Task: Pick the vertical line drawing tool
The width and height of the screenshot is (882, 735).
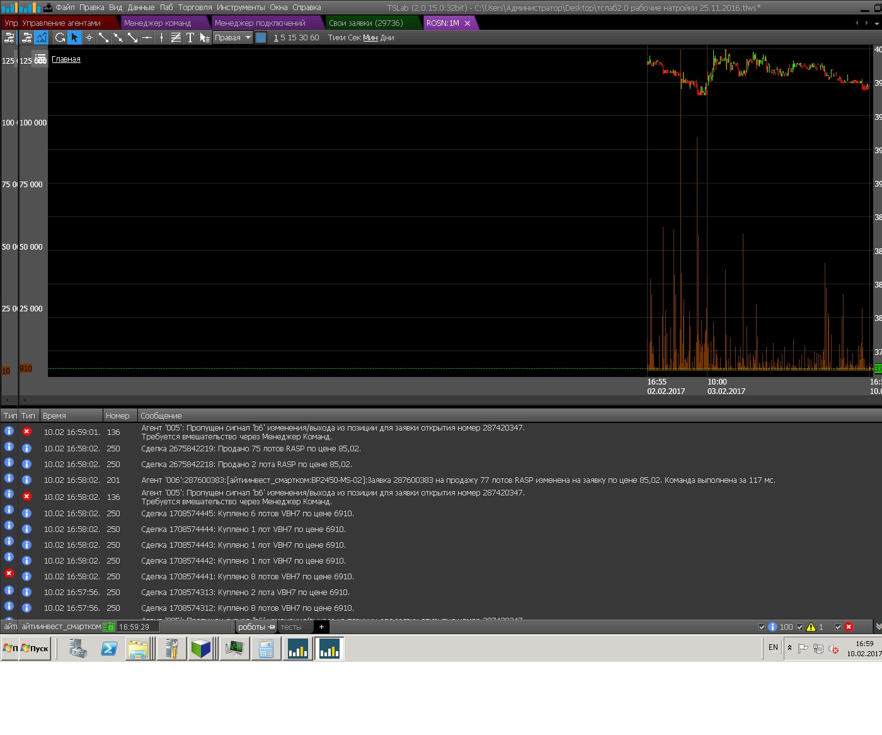Action: tap(161, 38)
